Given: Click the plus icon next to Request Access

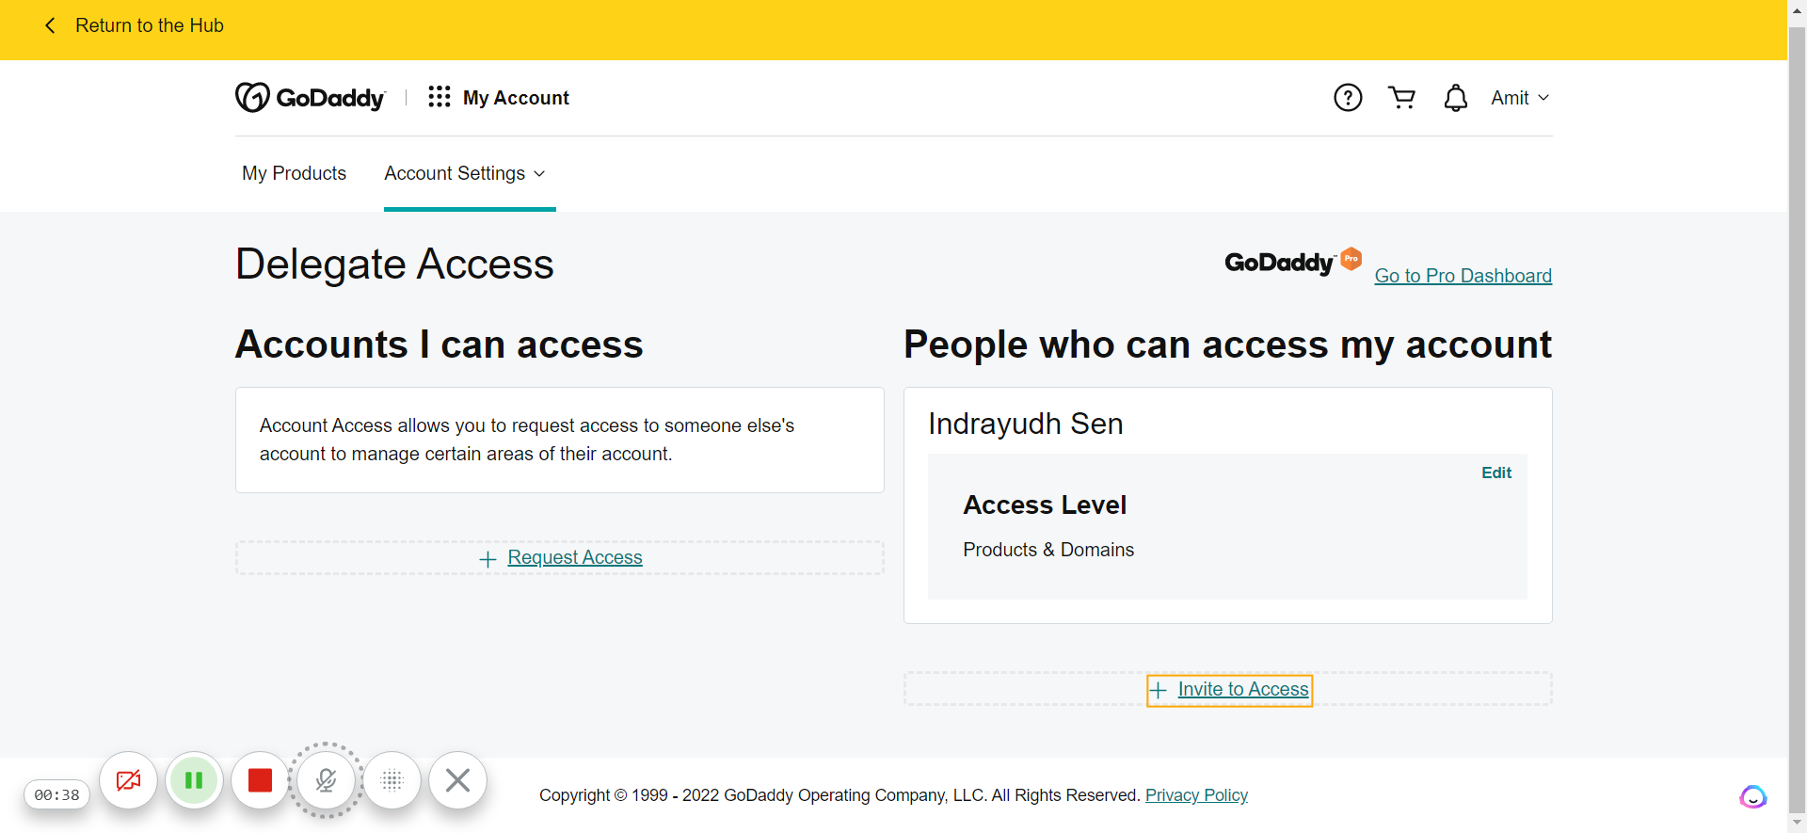Looking at the screenshot, I should point(488,559).
